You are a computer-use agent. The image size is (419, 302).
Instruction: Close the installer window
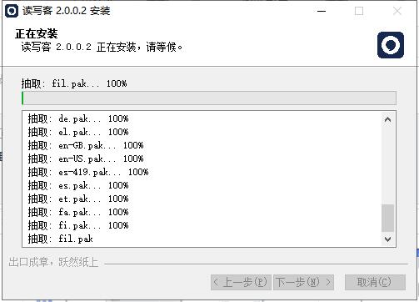397,11
